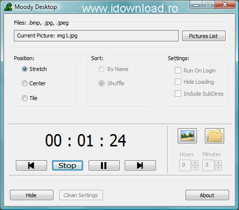Pause the wallpaper timer

coord(104,165)
